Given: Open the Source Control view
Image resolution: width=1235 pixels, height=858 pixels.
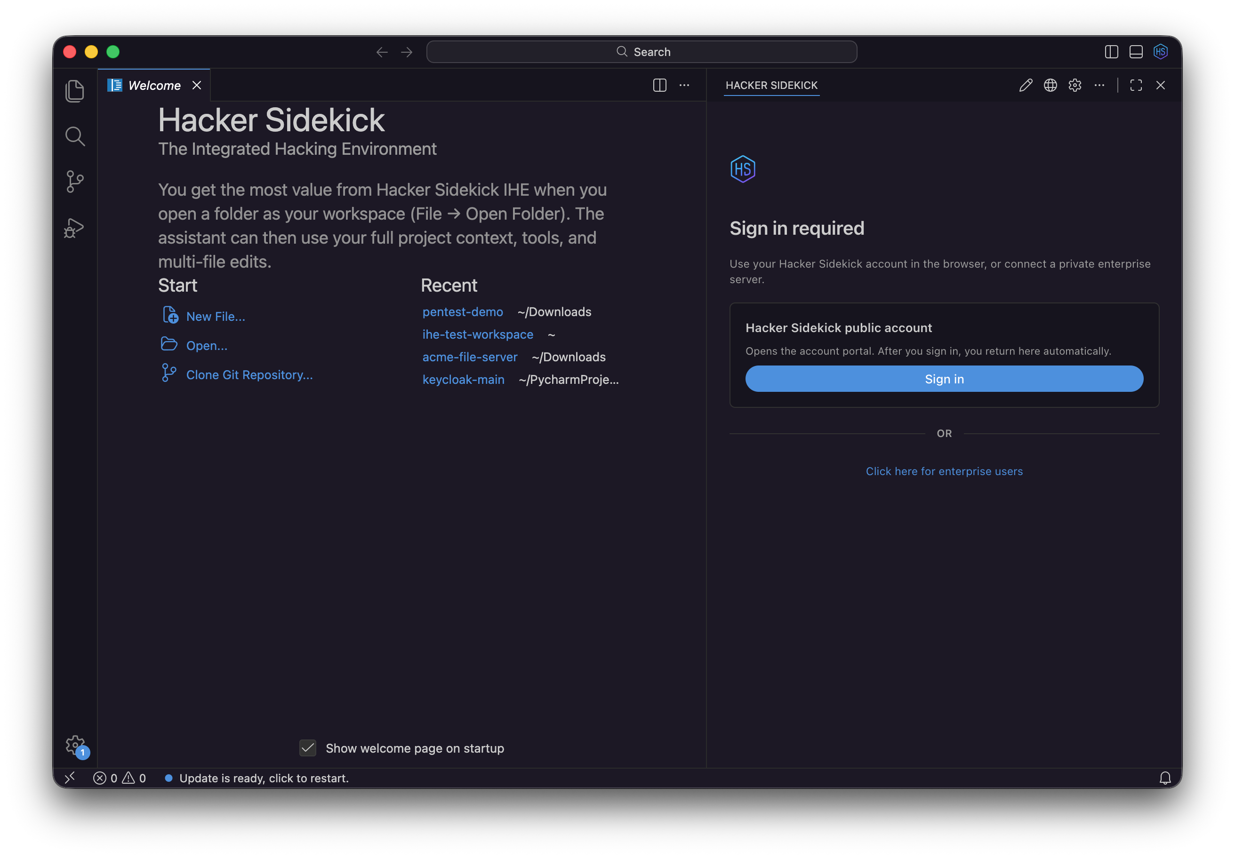Looking at the screenshot, I should (75, 182).
